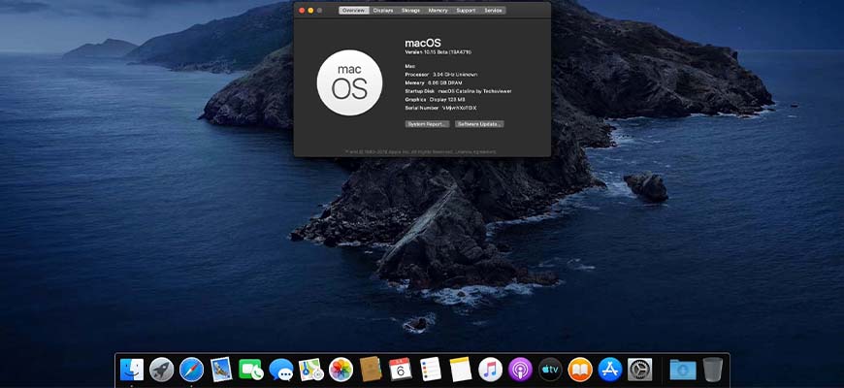The width and height of the screenshot is (844, 388).
Task: Open System Preferences gear icon
Action: point(640,370)
